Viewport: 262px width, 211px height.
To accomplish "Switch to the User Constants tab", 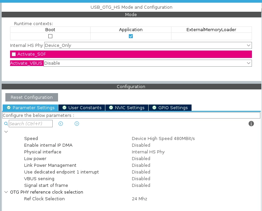I will point(82,108).
